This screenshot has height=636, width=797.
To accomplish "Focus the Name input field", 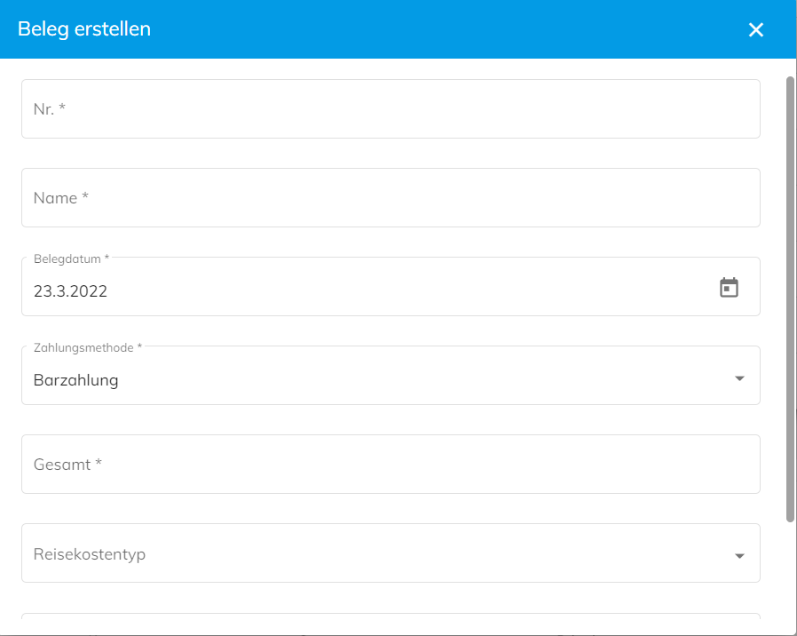I will coord(391,198).
